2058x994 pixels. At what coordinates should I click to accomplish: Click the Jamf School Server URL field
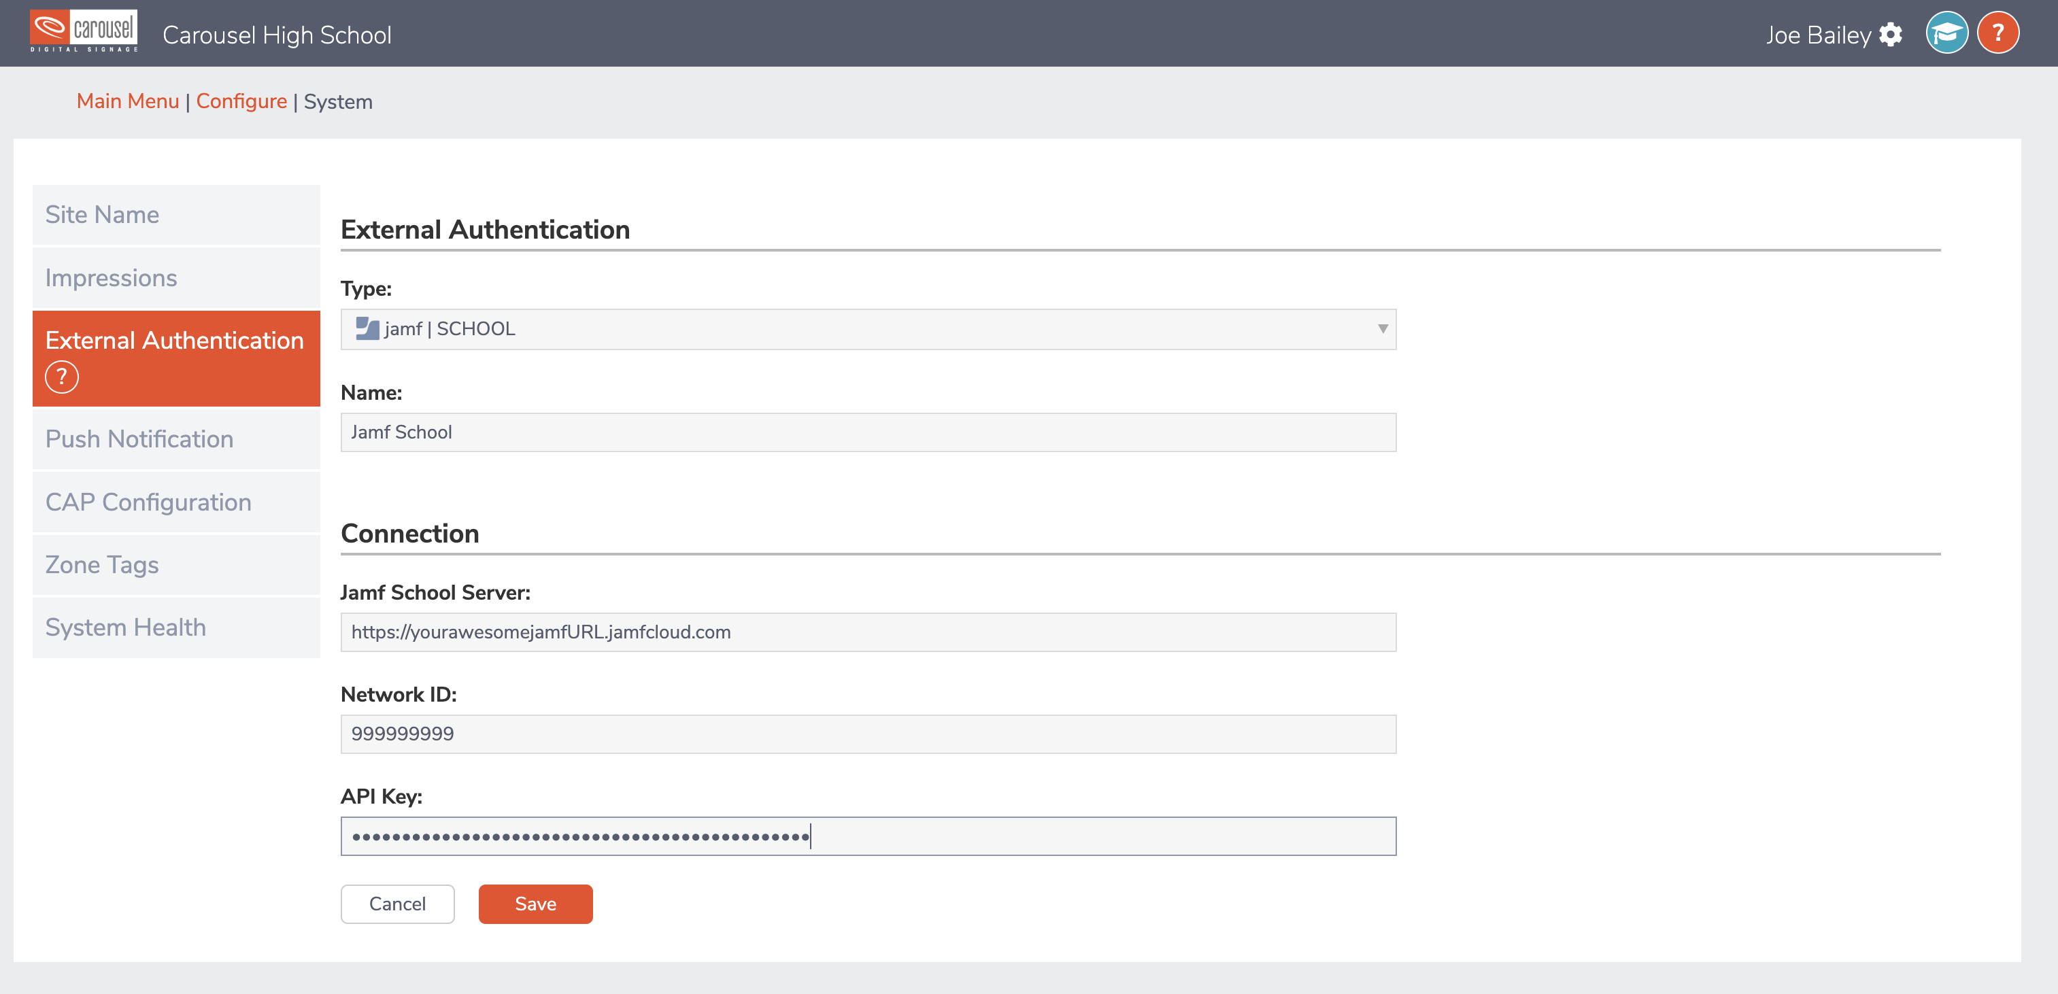click(868, 632)
